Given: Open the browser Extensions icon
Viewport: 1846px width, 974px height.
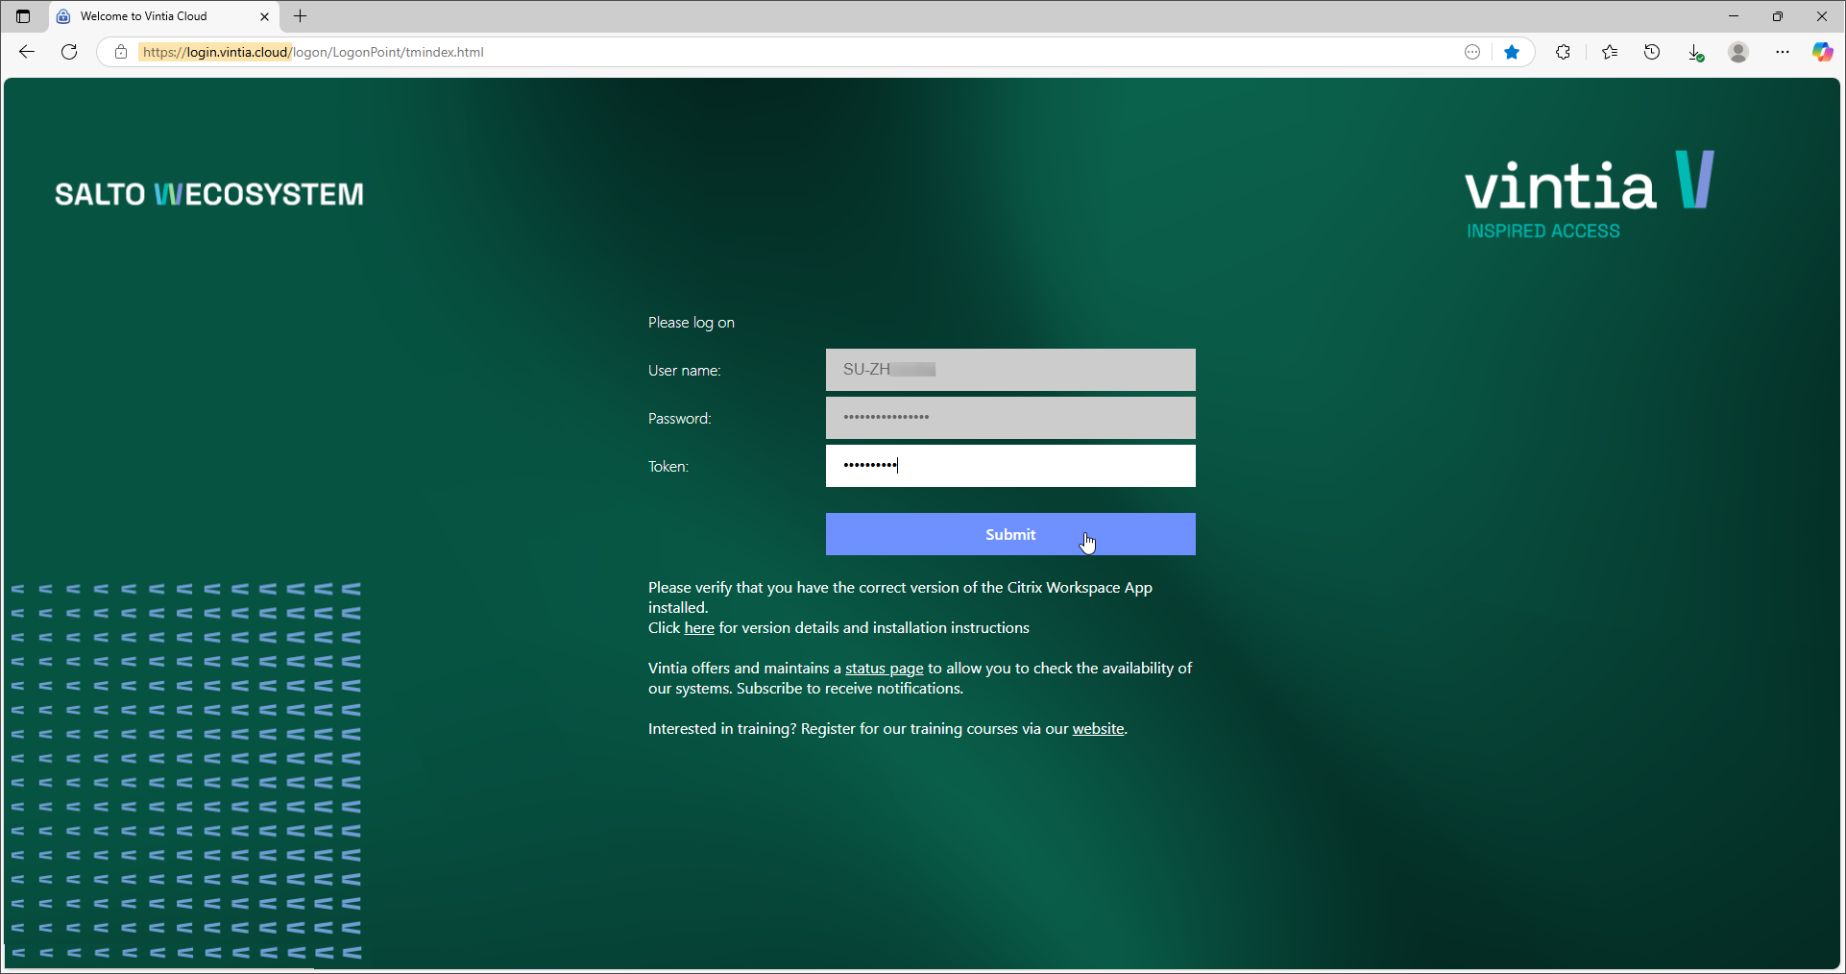Looking at the screenshot, I should (x=1563, y=52).
